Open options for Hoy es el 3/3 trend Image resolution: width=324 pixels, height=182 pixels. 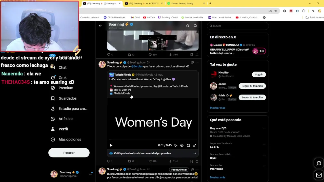point(264,128)
